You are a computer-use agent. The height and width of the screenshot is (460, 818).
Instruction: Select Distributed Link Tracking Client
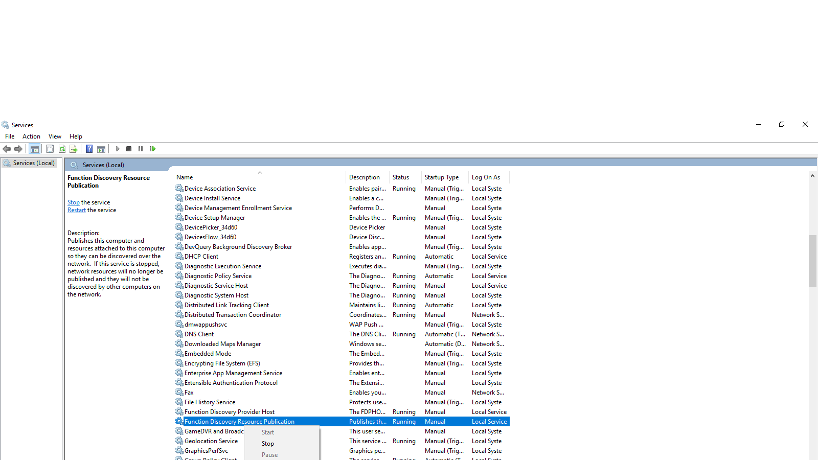coord(342,305)
